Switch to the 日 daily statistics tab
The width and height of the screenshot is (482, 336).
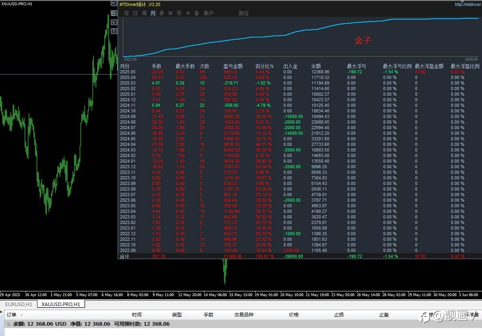136,13
